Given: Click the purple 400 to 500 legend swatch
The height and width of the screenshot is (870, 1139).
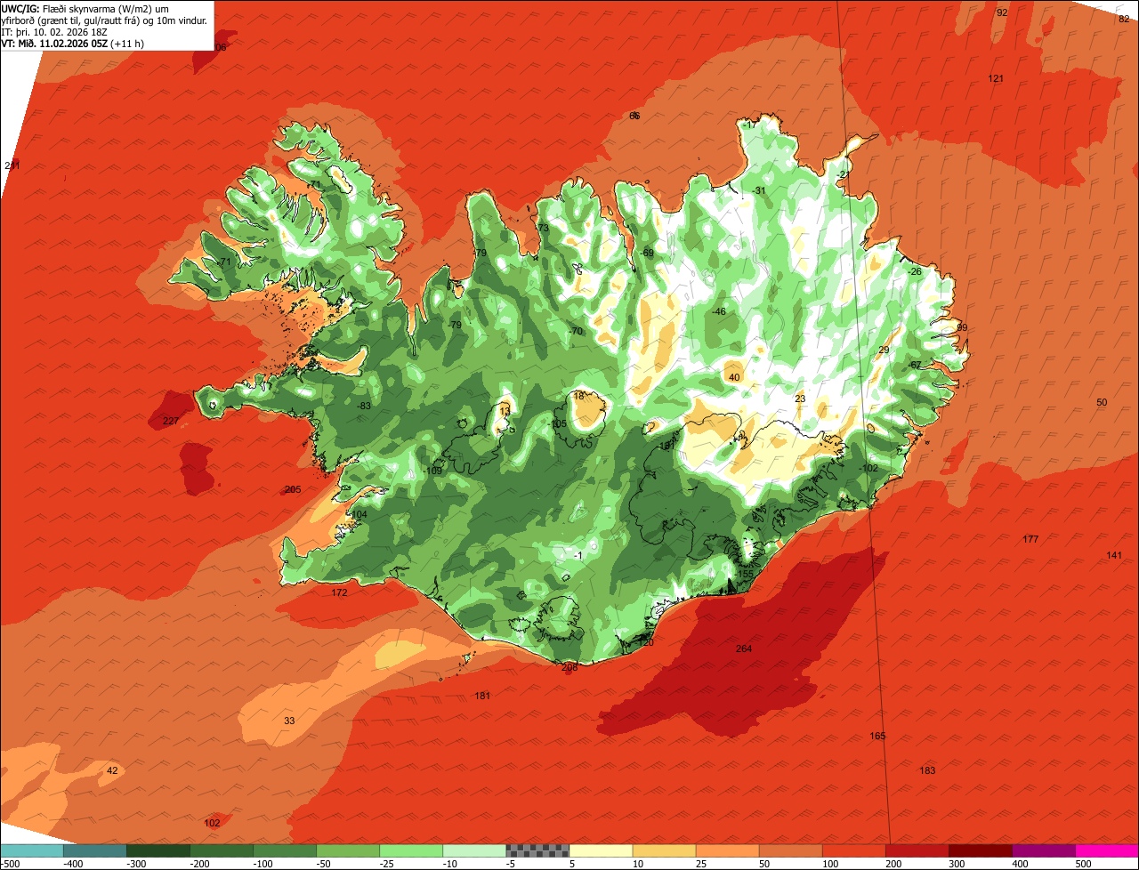Looking at the screenshot, I should tap(1044, 850).
